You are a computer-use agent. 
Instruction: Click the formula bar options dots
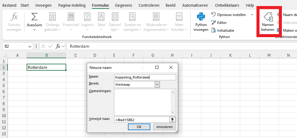(36, 46)
